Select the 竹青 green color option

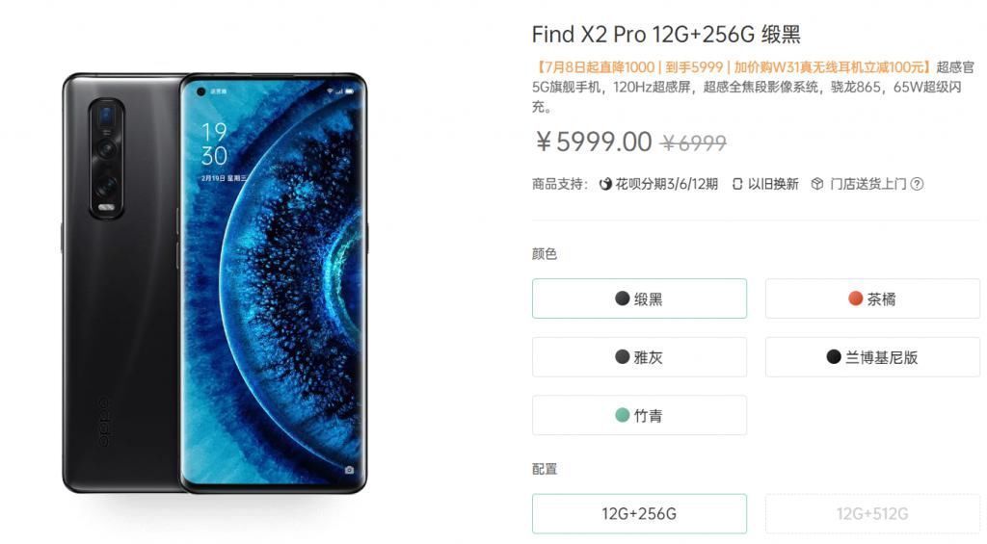point(640,415)
